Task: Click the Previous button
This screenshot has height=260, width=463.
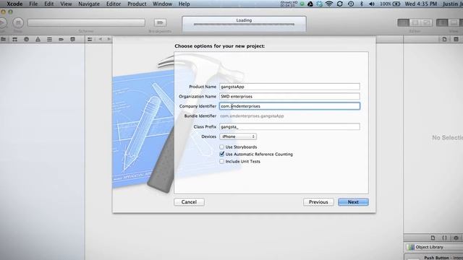Action: 318,202
